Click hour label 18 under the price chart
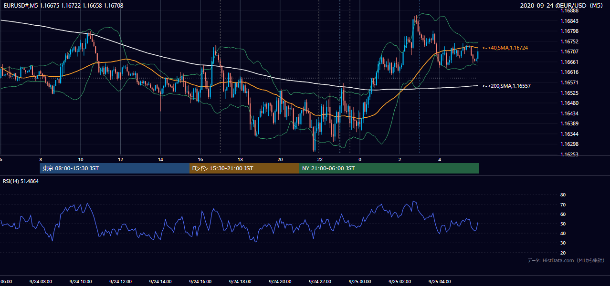The width and height of the screenshot is (610, 286). tap(240, 159)
